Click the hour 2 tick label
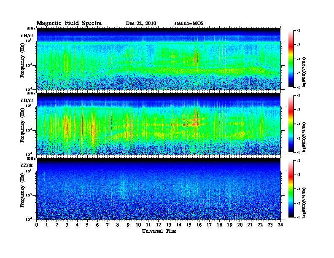Image resolution: width=334 pixels, height=258 pixels. 57,225
